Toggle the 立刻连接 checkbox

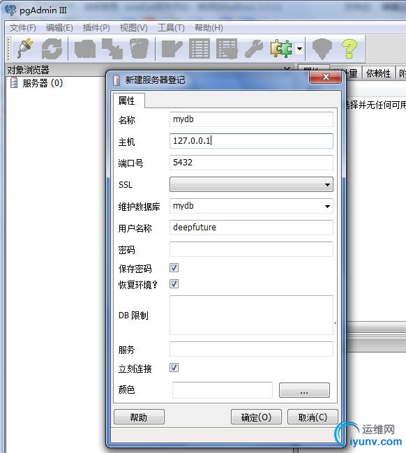click(174, 367)
